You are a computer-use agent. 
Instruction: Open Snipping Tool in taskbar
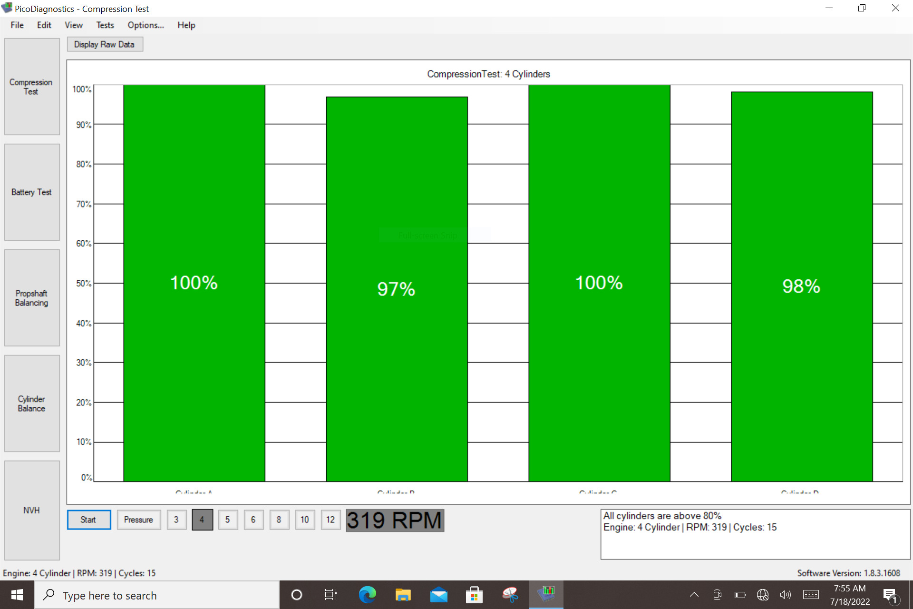click(510, 595)
